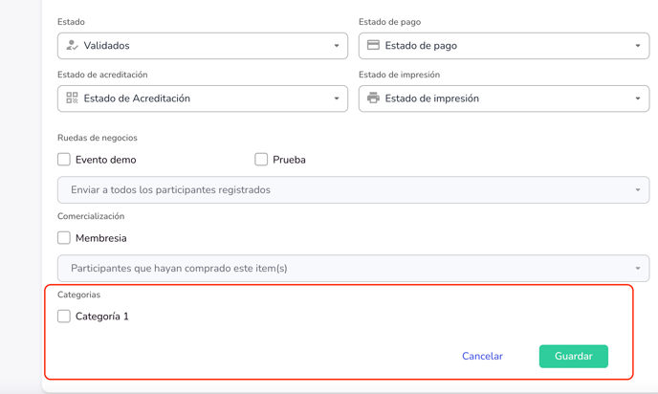Screen dimensions: 658x394
Task: Check the Evento demo checkbox
Action: pos(64,160)
